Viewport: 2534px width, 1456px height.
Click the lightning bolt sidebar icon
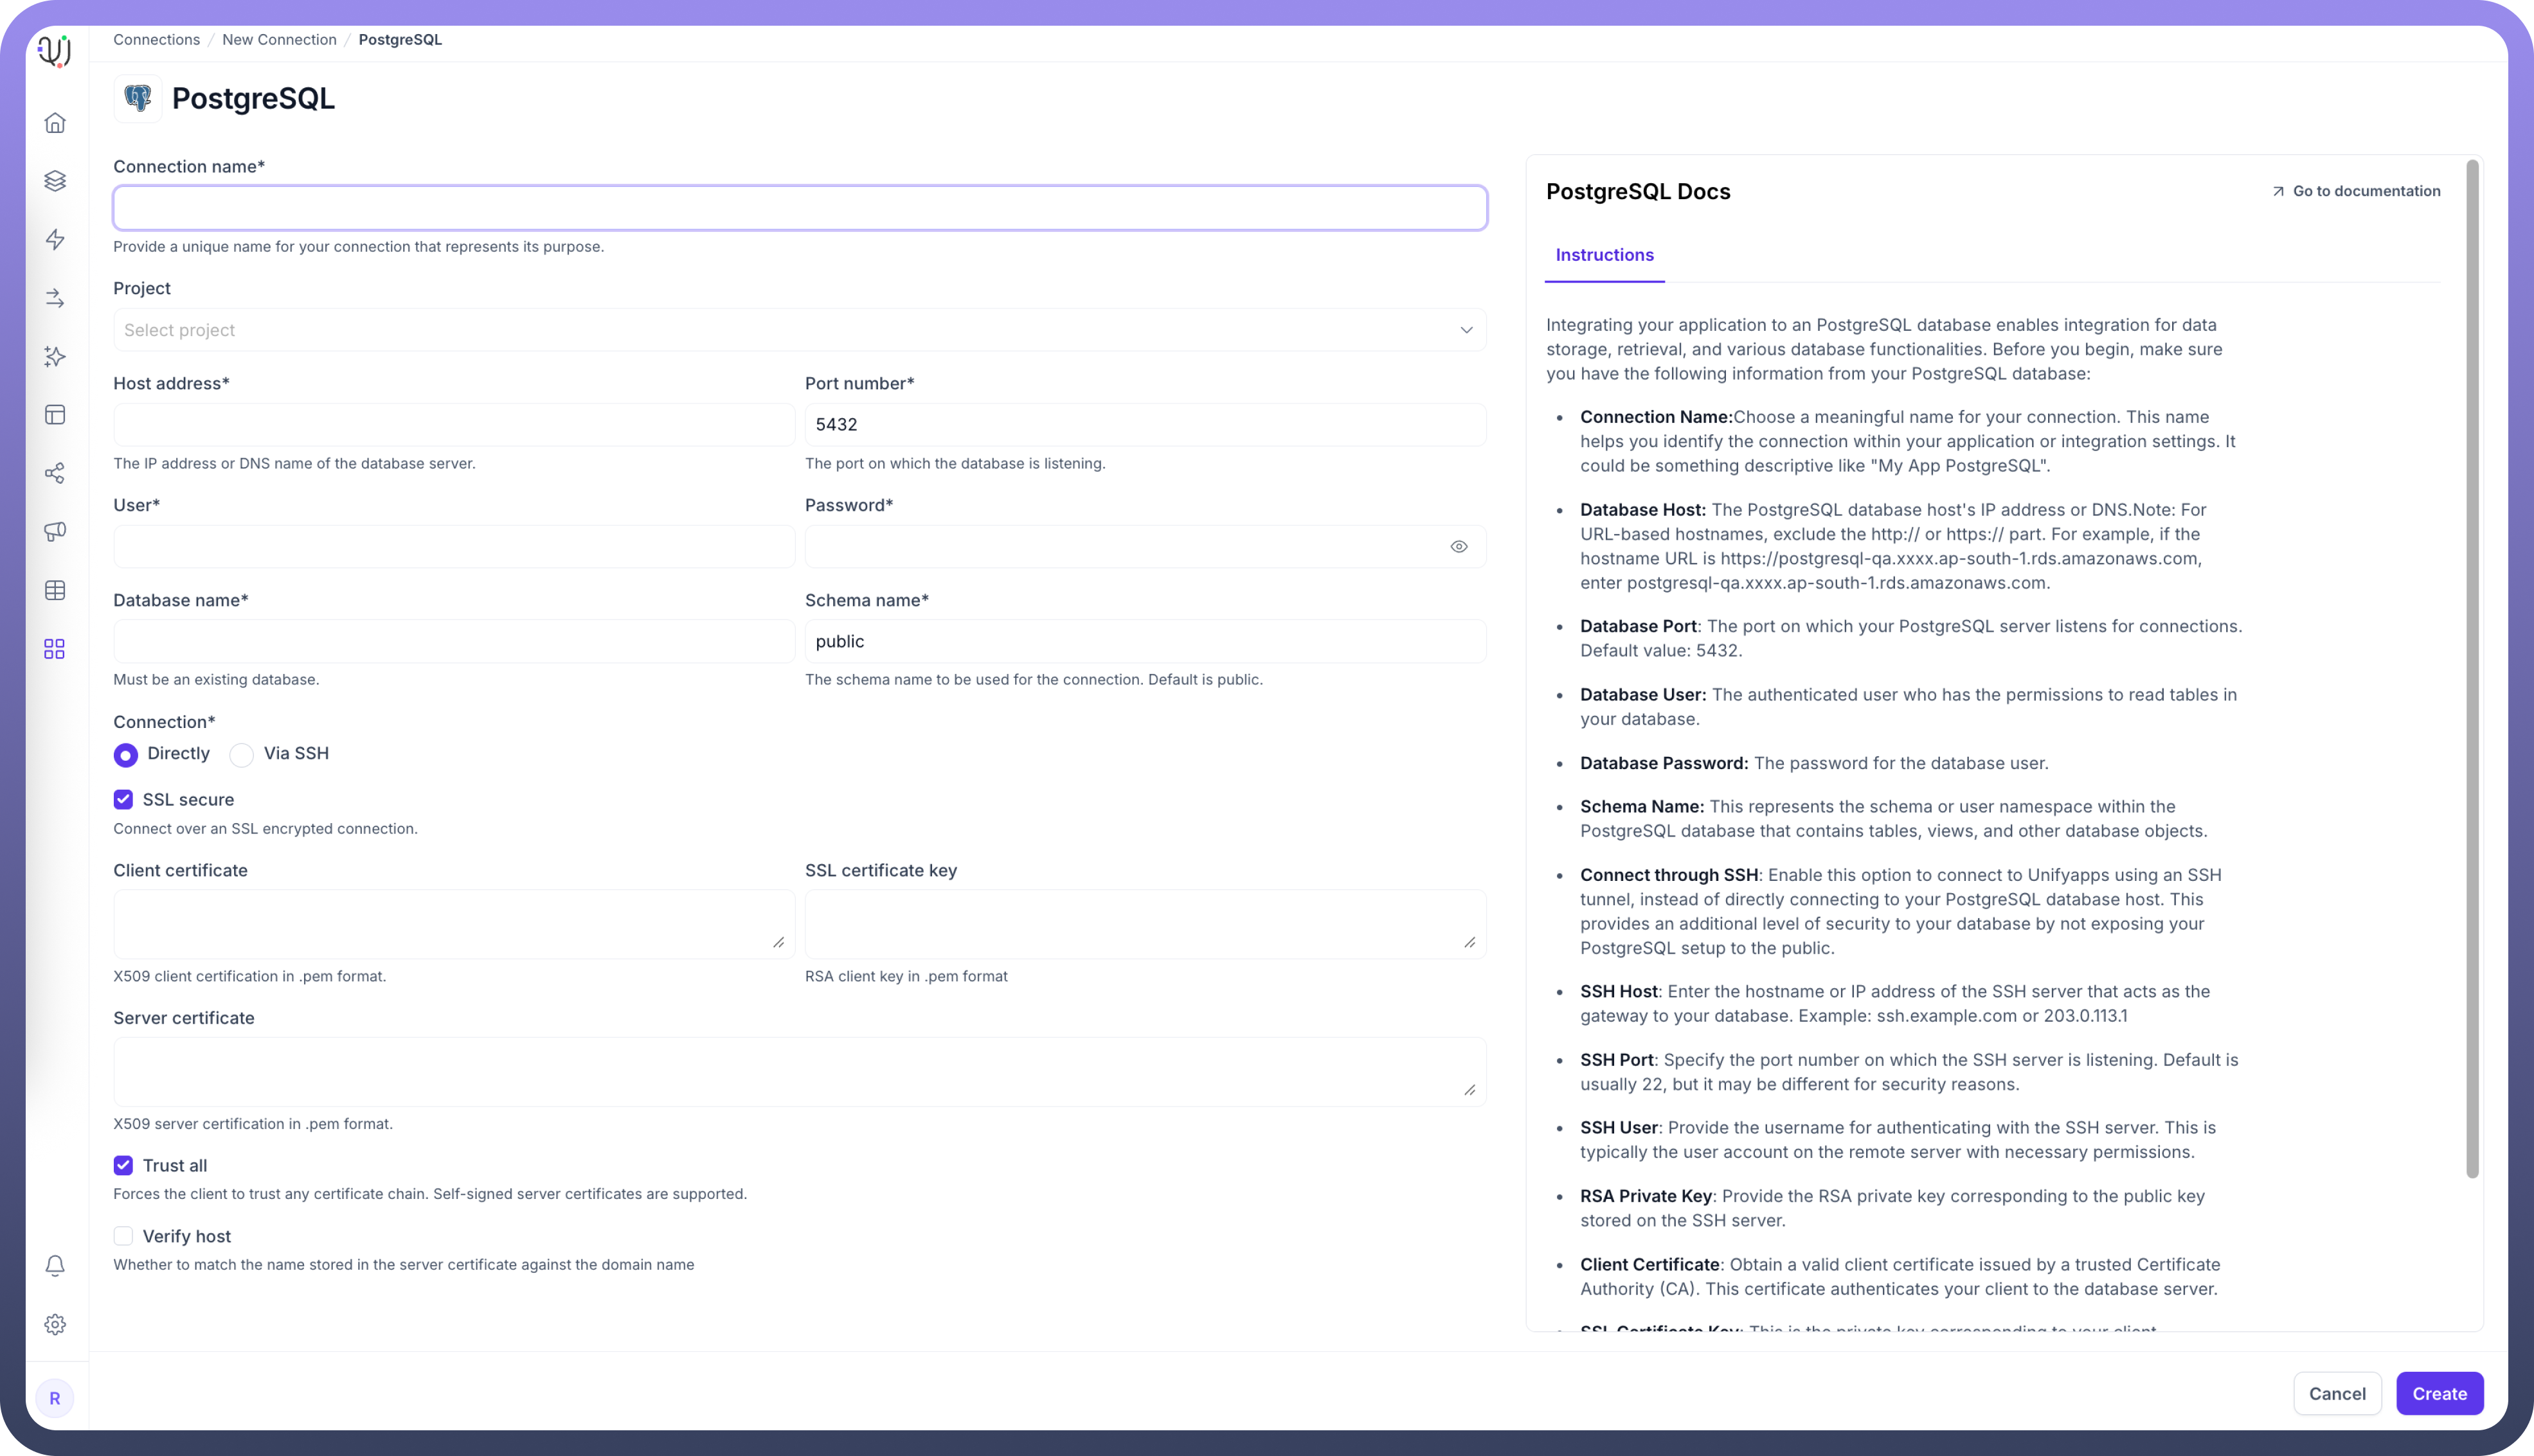point(55,240)
